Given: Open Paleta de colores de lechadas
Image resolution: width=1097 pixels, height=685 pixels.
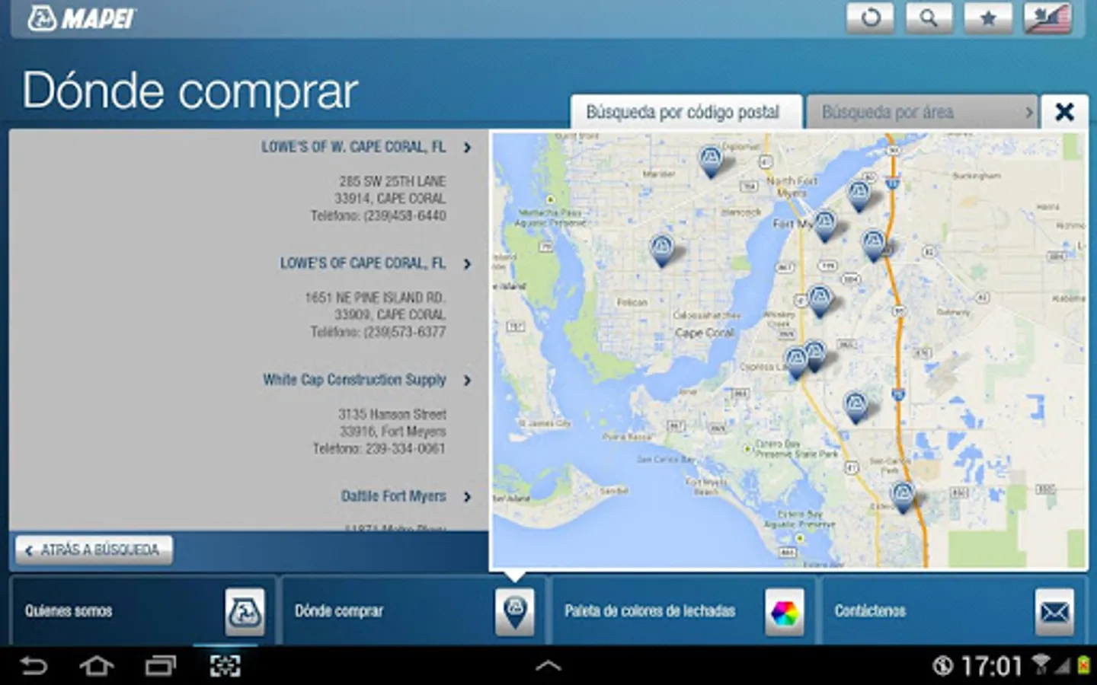Looking at the screenshot, I should pos(682,611).
